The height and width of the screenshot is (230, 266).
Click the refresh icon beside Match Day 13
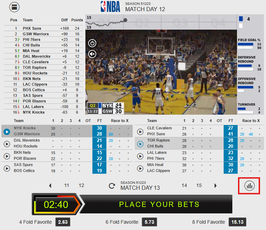112,186
